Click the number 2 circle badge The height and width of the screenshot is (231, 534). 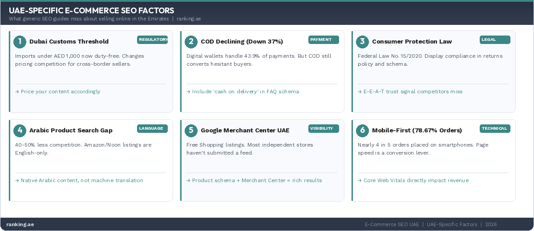(x=191, y=42)
